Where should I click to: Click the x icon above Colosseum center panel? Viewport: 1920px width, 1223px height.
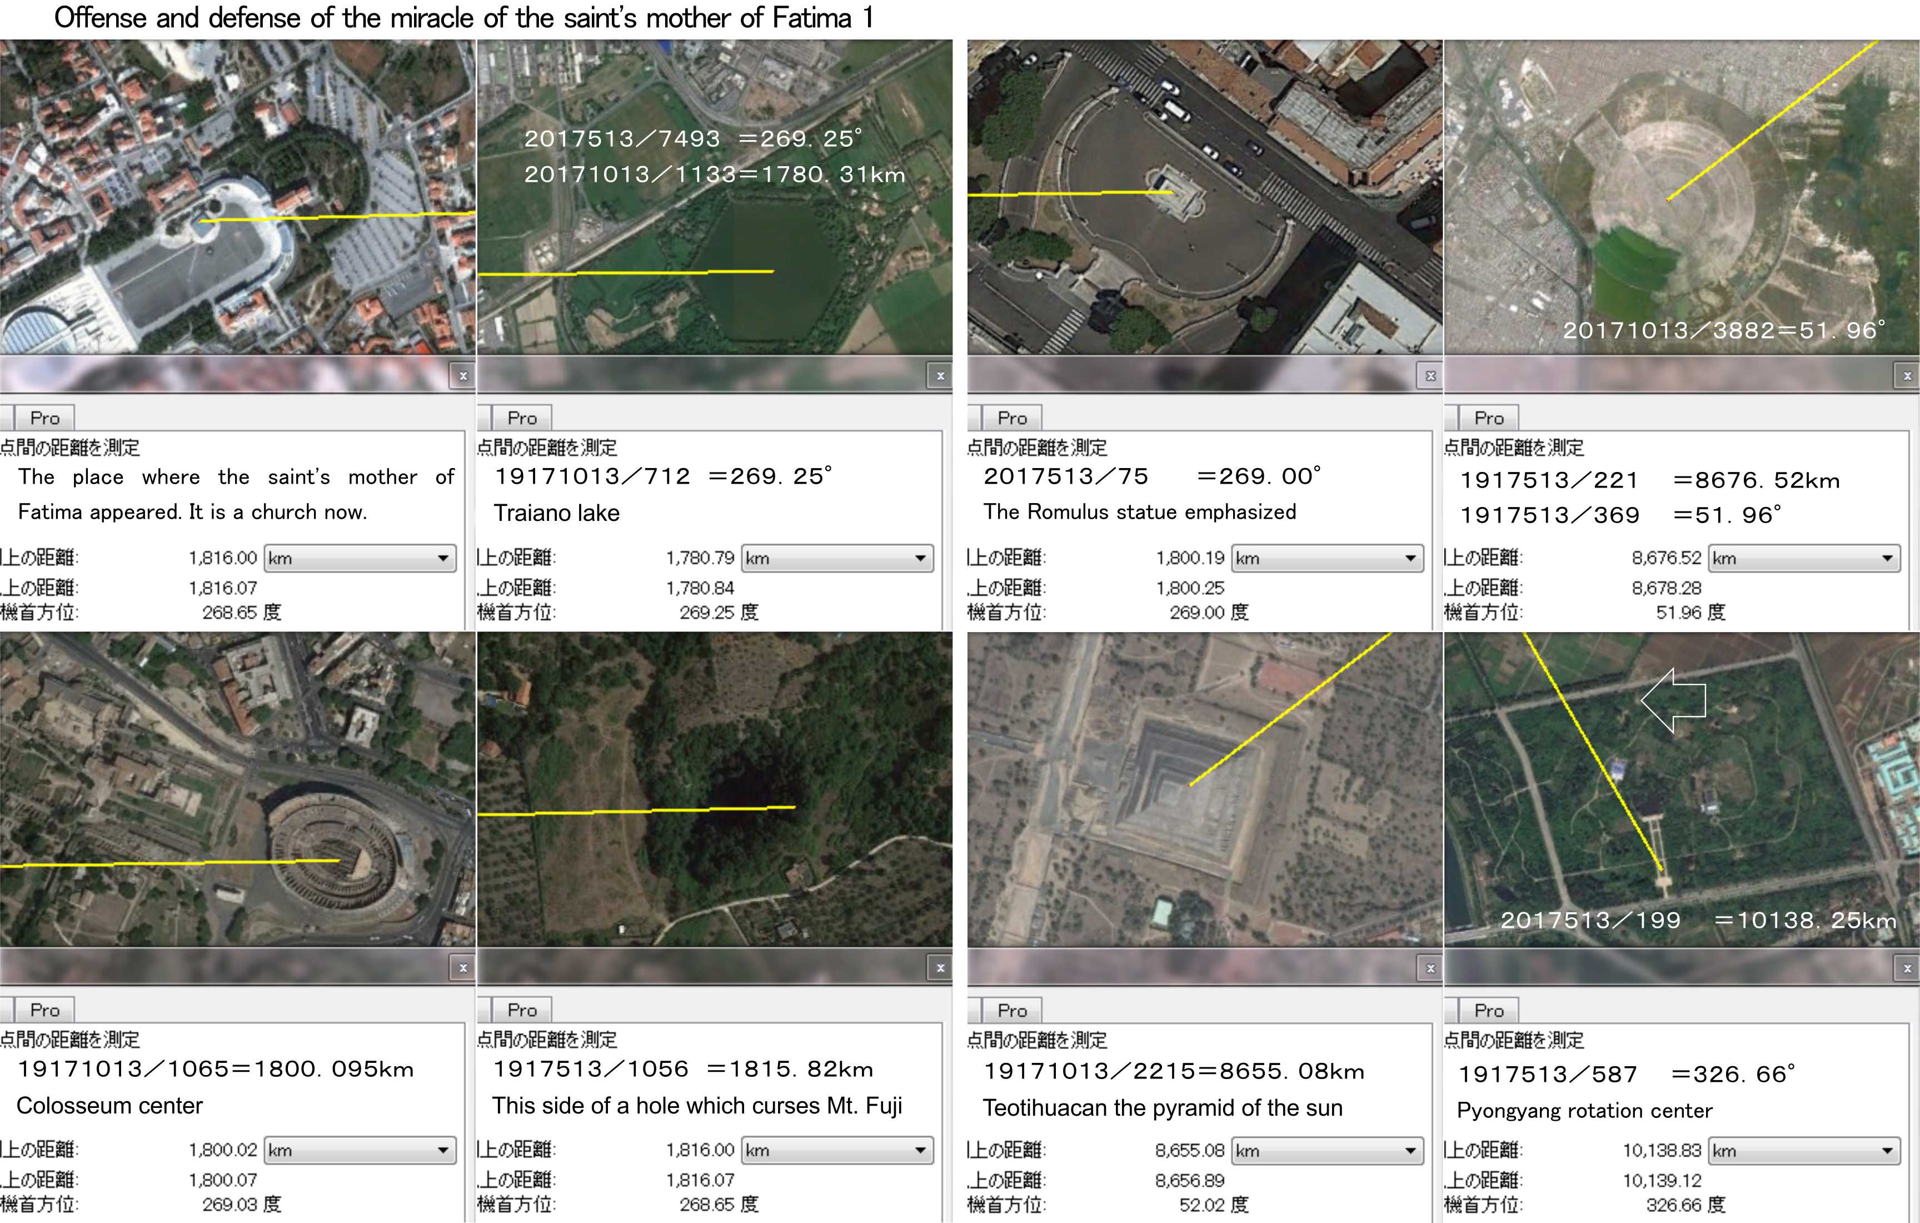click(x=462, y=968)
